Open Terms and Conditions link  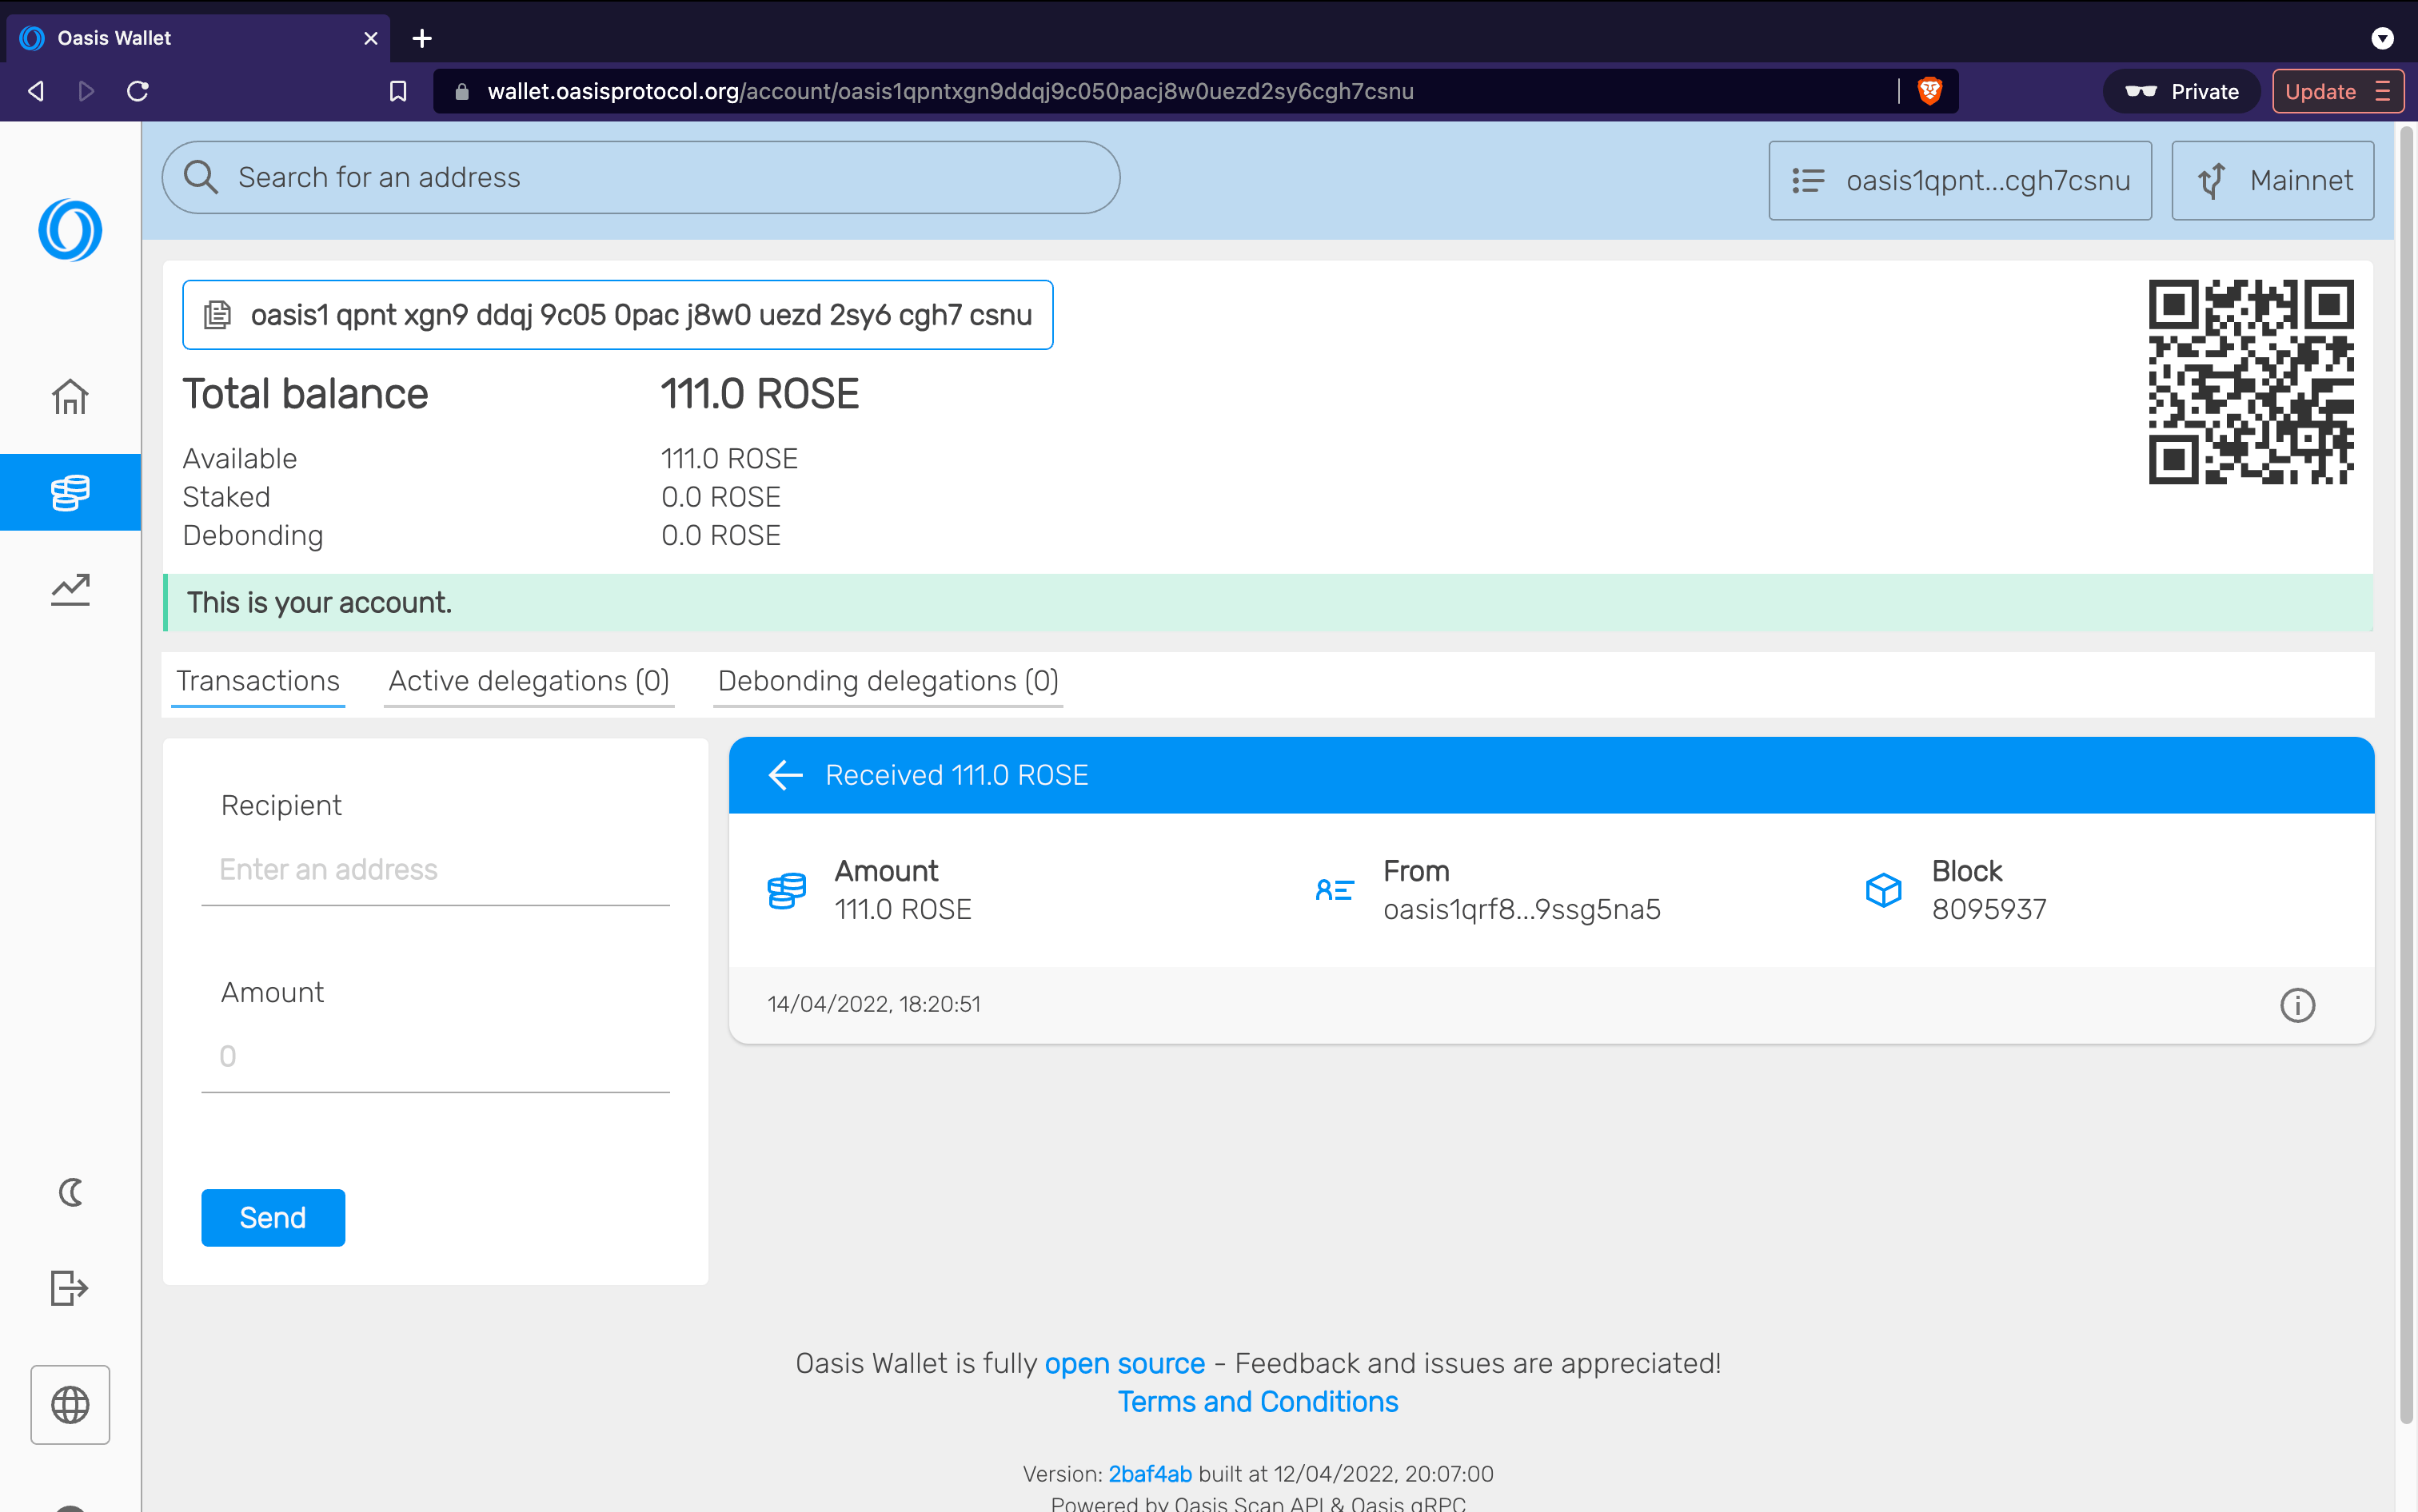tap(1258, 1402)
